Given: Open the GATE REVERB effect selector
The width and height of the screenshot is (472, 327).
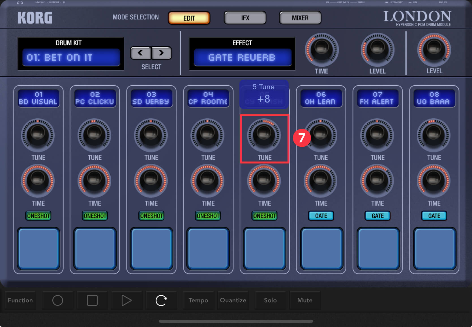Looking at the screenshot, I should [242, 57].
